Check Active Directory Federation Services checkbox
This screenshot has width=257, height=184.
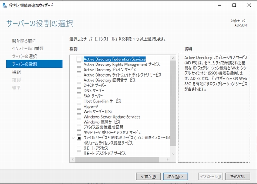click(79, 59)
